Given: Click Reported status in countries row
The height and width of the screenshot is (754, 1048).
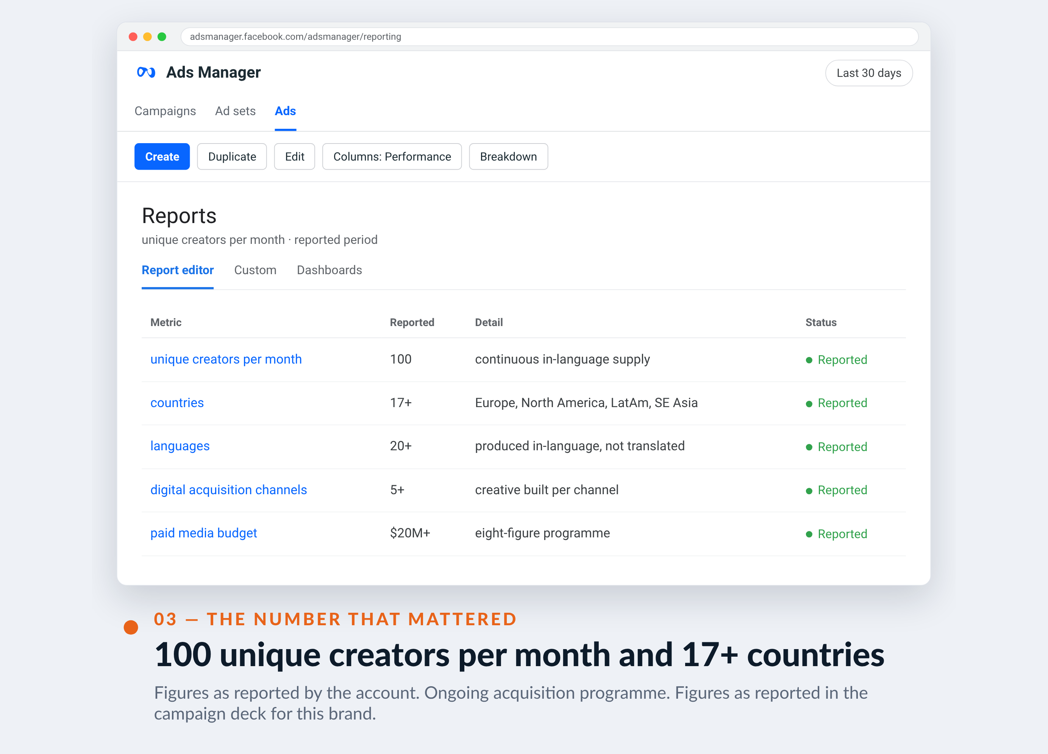Looking at the screenshot, I should pos(836,403).
